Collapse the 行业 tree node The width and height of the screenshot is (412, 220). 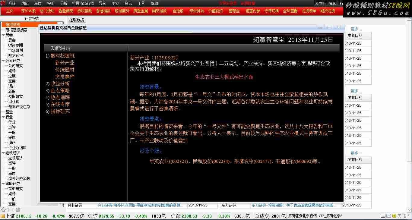3,117
